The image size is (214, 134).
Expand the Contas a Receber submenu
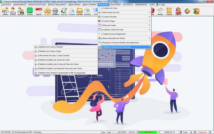pos(124,17)
